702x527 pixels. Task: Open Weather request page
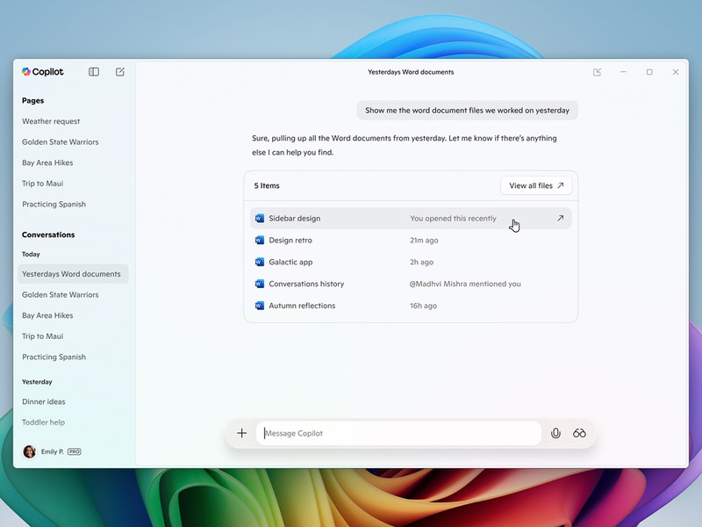(51, 121)
